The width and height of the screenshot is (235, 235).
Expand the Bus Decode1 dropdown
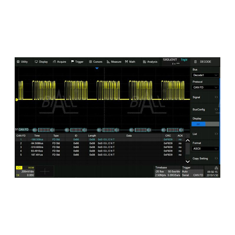[x=205, y=75]
